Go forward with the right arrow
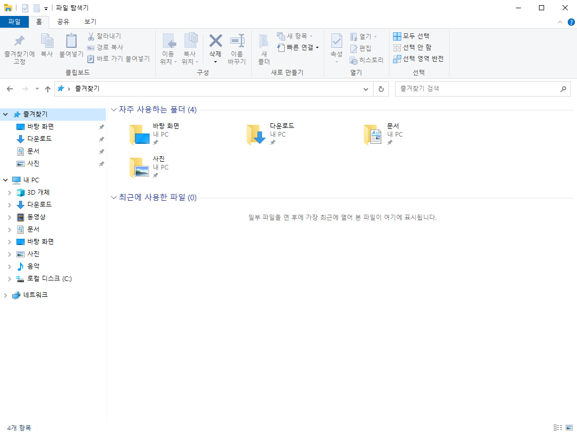This screenshot has width=577, height=434. coord(25,89)
